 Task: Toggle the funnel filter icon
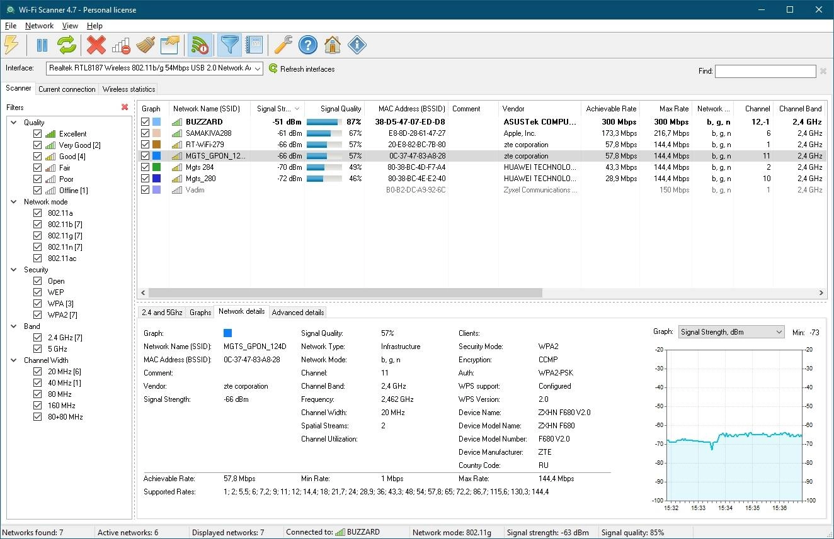pos(229,45)
